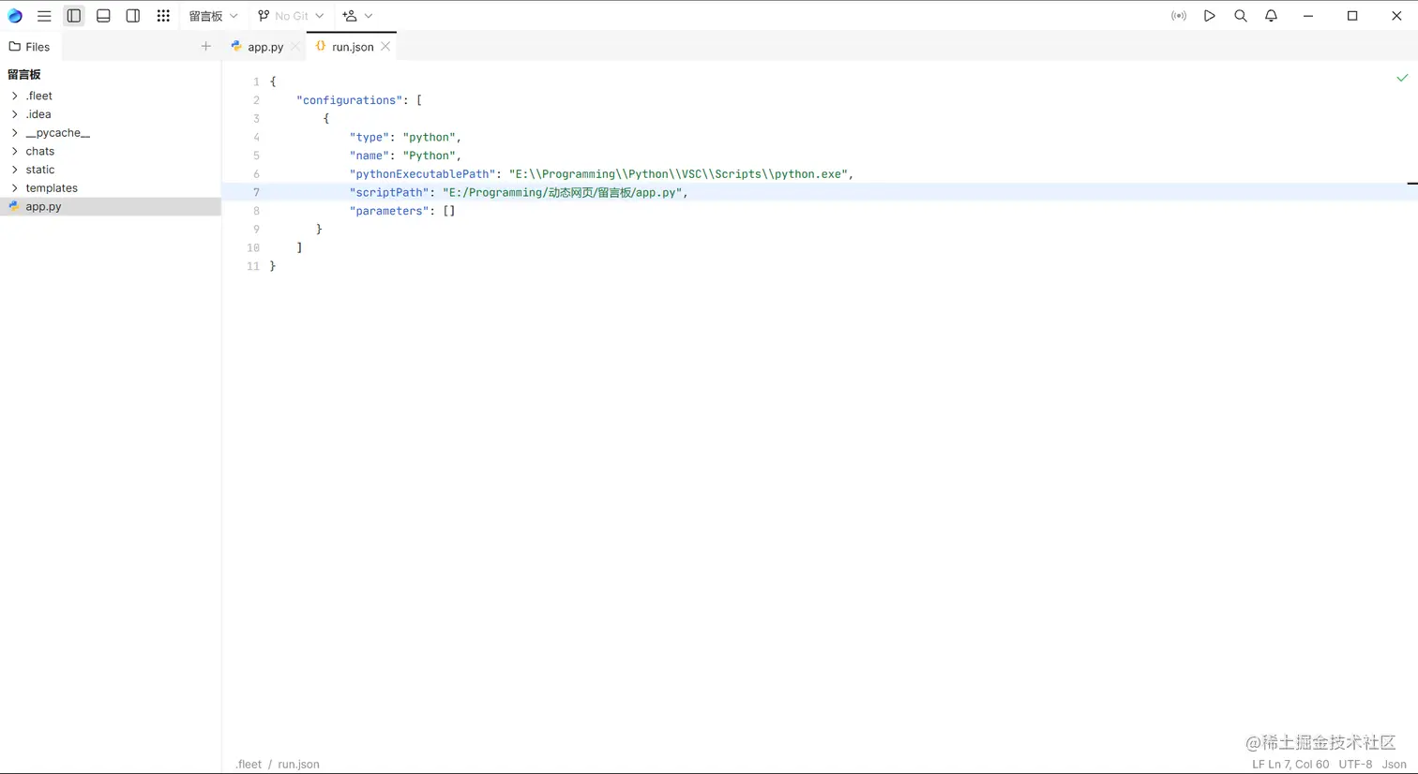Image resolution: width=1418 pixels, height=774 pixels.
Task: Select app.py in file tree
Action: pos(111,206)
